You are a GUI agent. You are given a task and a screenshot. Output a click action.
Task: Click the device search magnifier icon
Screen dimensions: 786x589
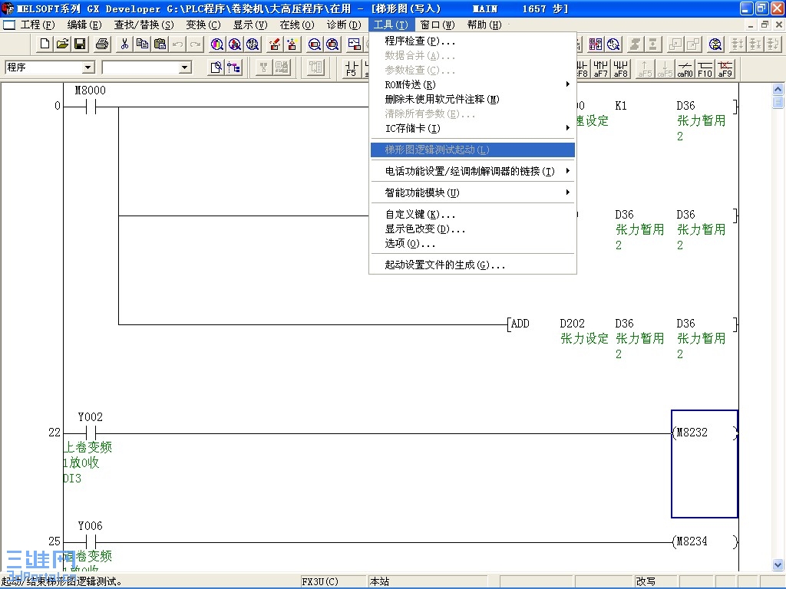pos(217,44)
